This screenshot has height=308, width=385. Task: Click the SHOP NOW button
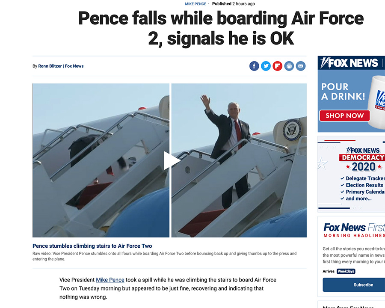point(344,115)
